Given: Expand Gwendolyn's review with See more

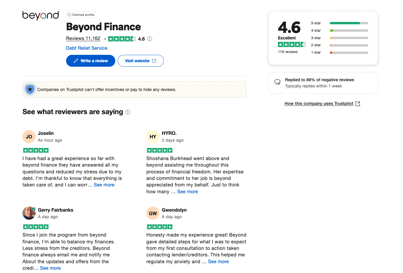Looking at the screenshot, I should (218, 261).
